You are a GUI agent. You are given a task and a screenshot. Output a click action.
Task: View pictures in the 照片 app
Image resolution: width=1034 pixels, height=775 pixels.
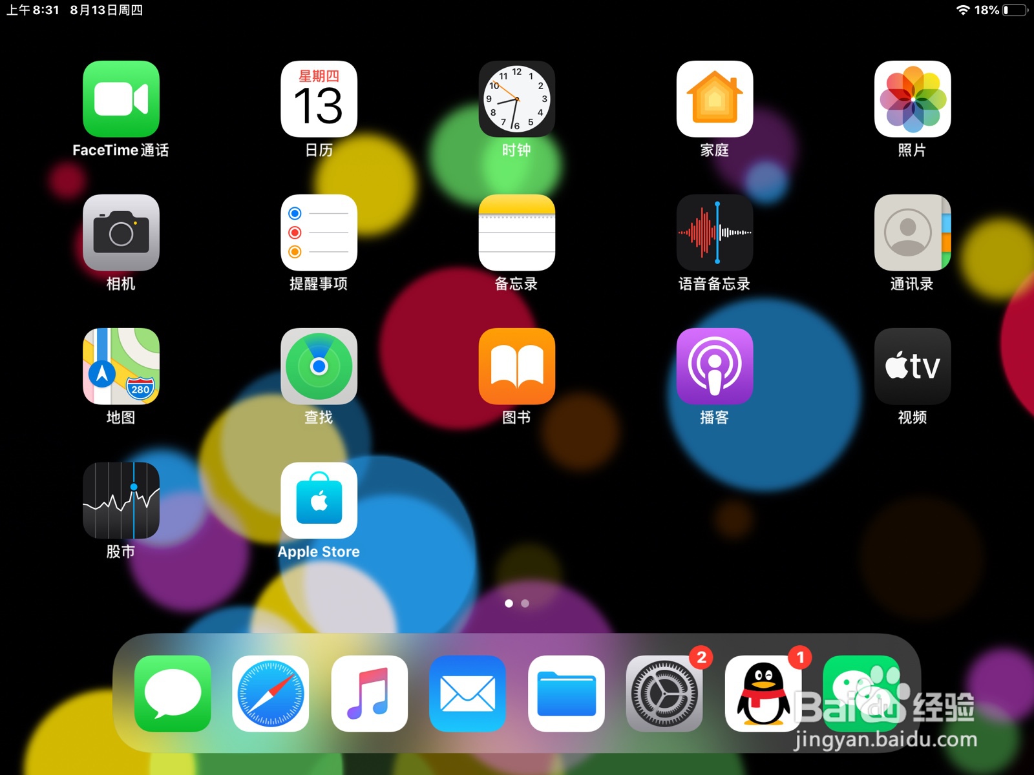click(912, 100)
